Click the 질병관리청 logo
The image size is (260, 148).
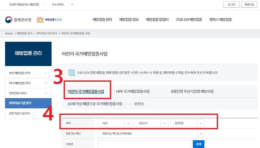(x=18, y=20)
